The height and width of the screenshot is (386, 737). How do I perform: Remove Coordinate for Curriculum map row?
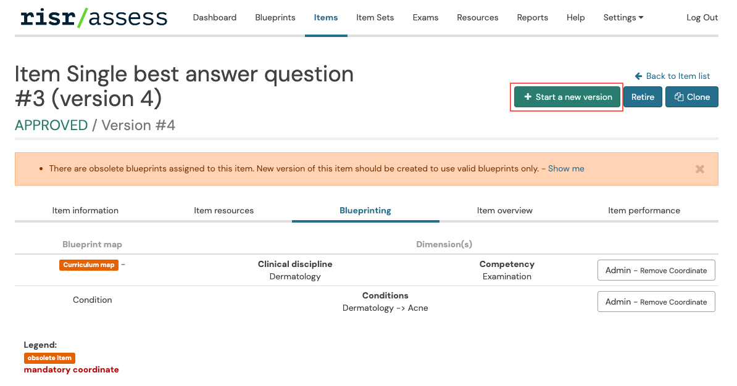click(656, 270)
